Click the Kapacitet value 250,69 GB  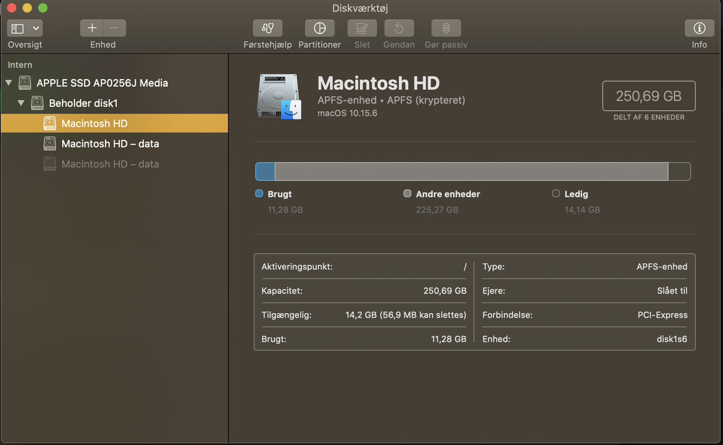(x=445, y=291)
